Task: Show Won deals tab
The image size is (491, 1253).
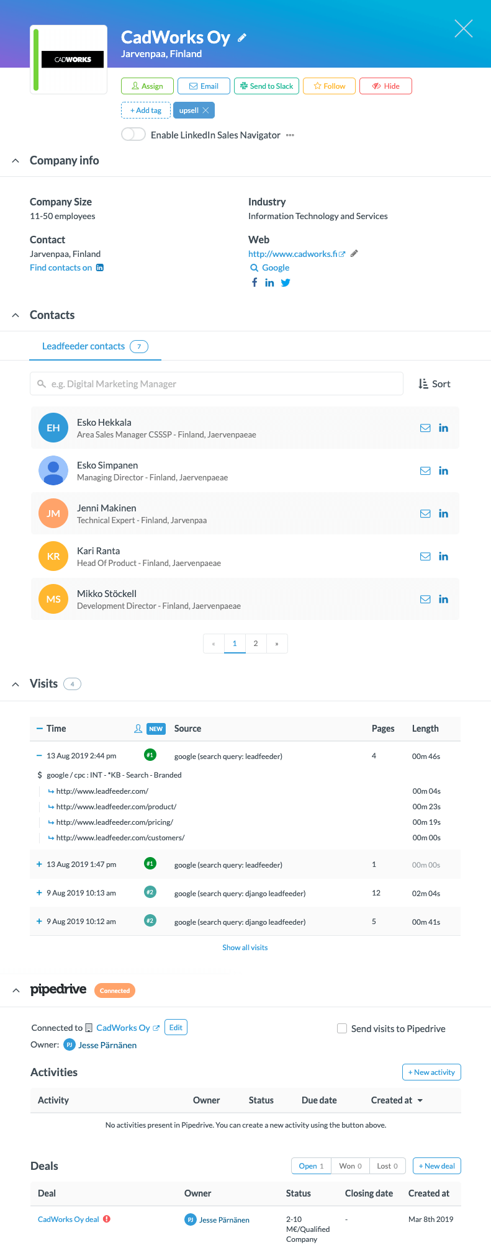Action: click(x=350, y=1165)
